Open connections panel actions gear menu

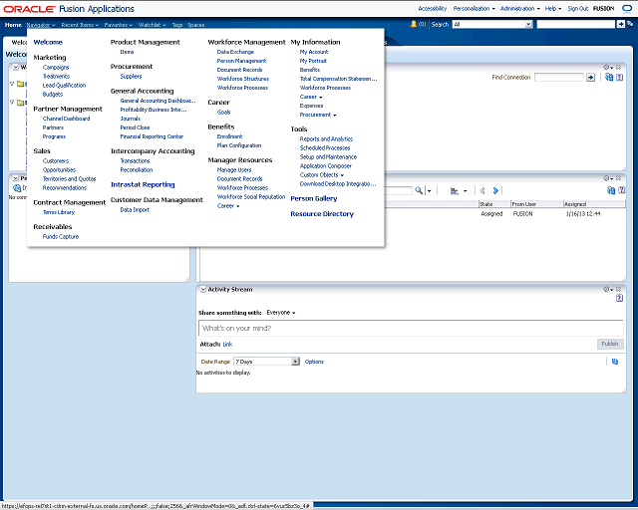coord(608,67)
